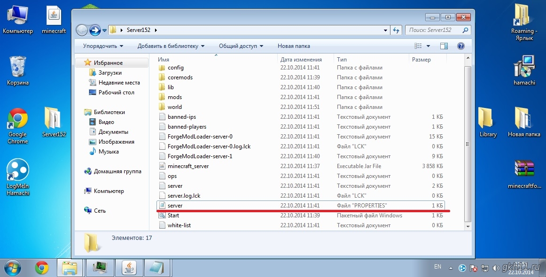Go forward with the Explorer forward arrow
Viewport: 546px width, 277px height.
[x=95, y=30]
